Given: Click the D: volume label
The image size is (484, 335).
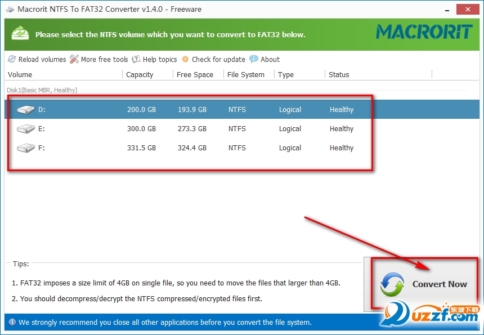Looking at the screenshot, I should click(x=42, y=110).
